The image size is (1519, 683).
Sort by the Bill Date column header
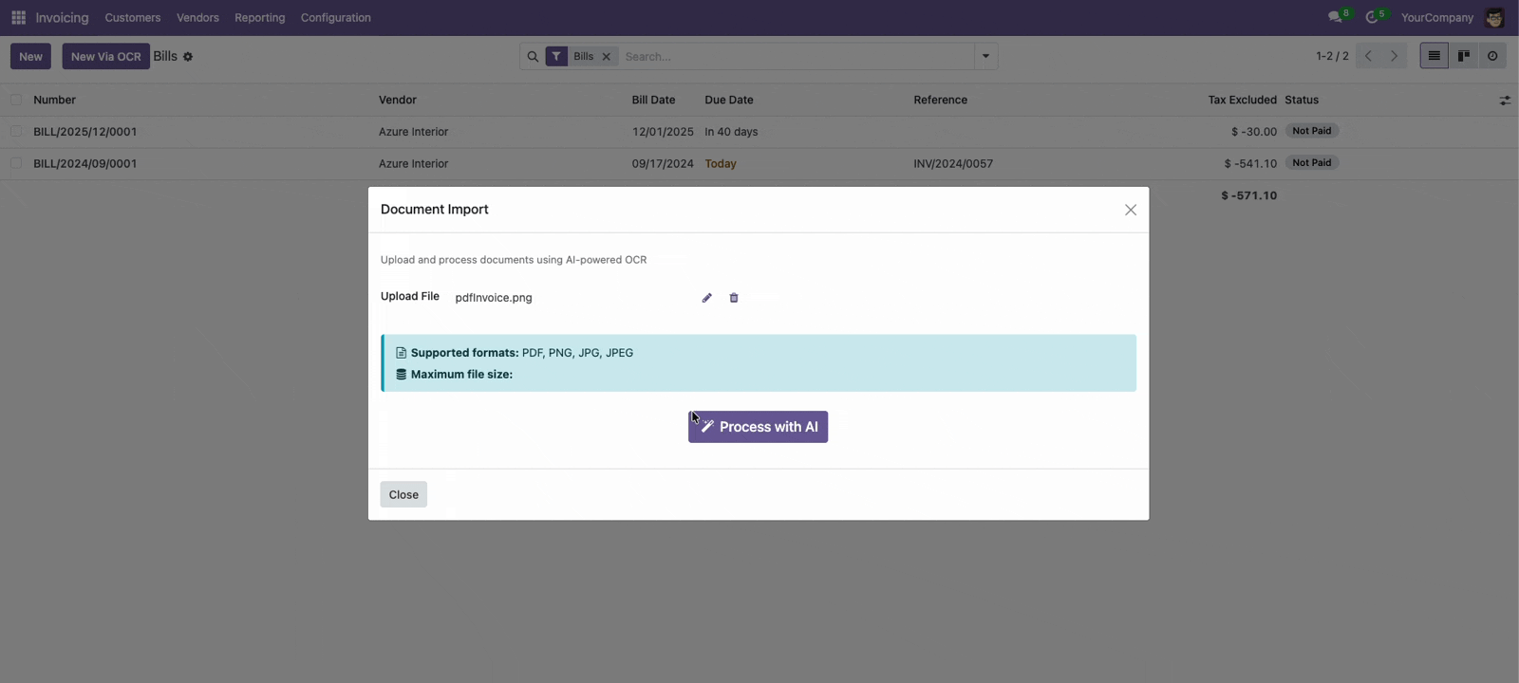pyautogui.click(x=653, y=100)
